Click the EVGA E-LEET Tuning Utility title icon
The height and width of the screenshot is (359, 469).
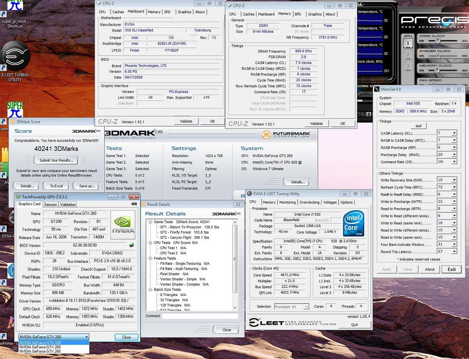coord(249,194)
